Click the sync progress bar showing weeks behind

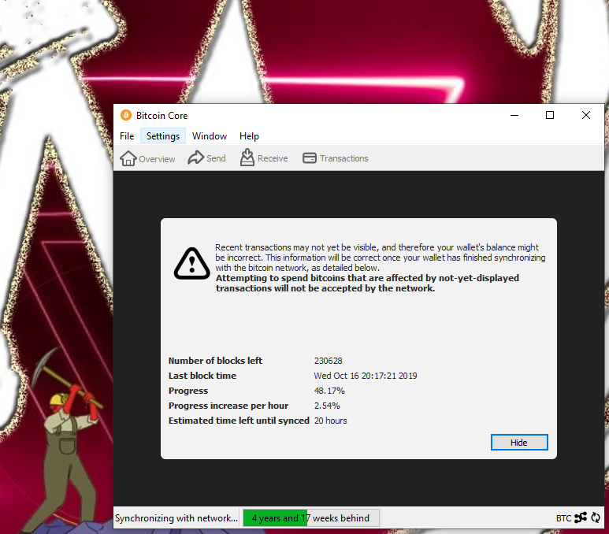(x=310, y=517)
